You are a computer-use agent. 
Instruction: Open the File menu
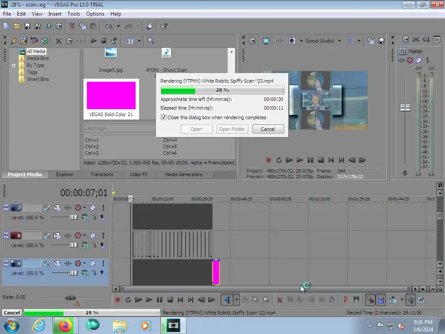coord(7,13)
